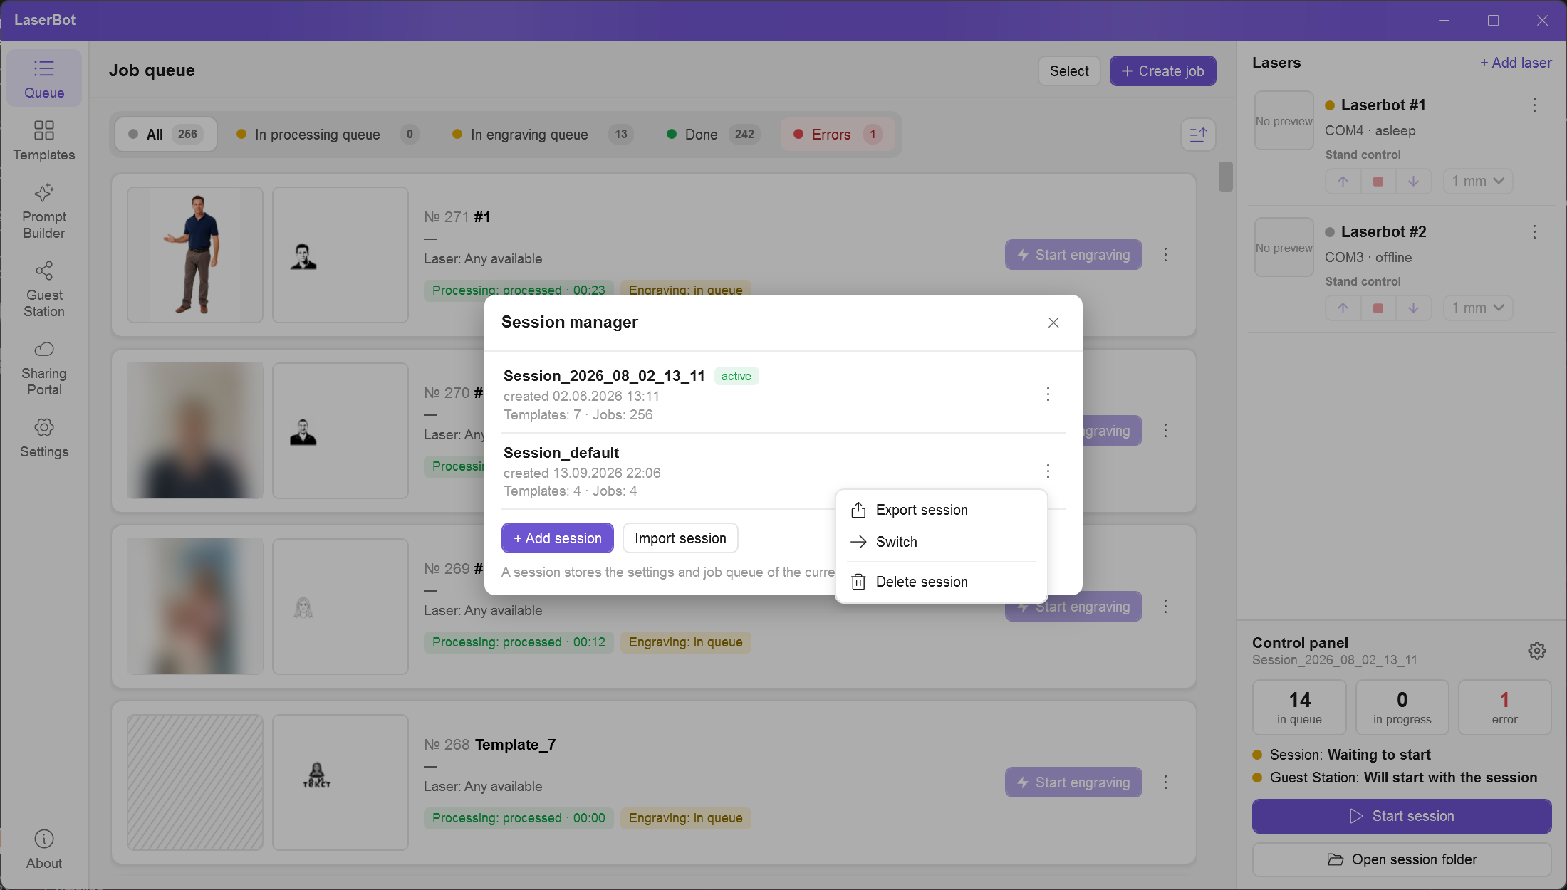Choose Export session from the menu
Viewport: 1567px width, 890px height.
941,510
